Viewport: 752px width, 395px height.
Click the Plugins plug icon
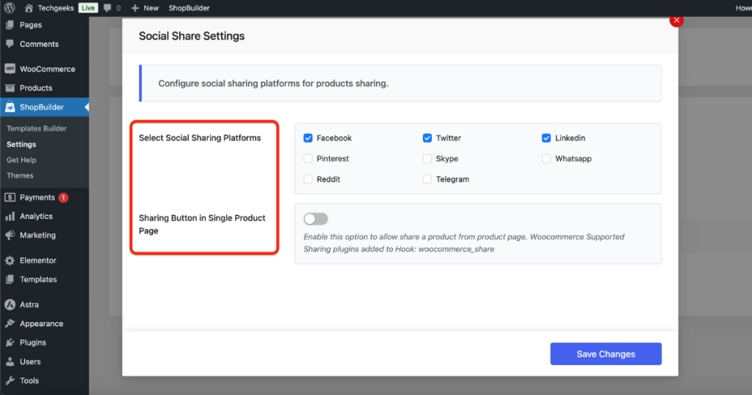10,342
